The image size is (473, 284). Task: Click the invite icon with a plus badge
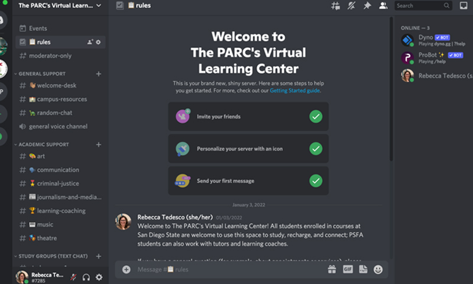pyautogui.click(x=183, y=116)
